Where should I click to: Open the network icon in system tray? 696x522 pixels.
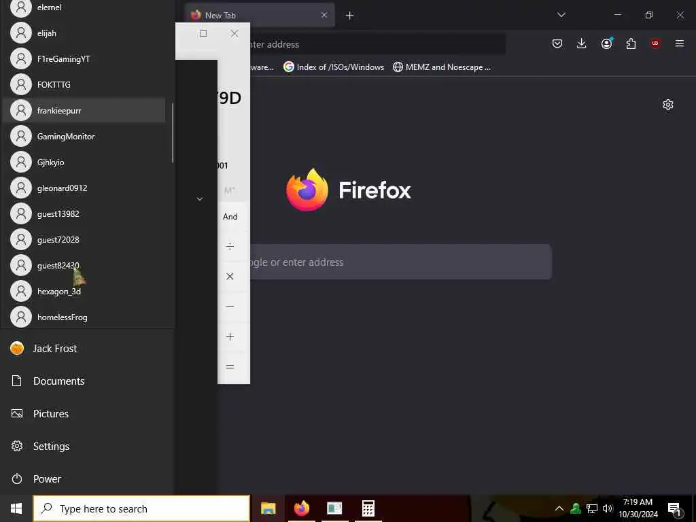(x=592, y=508)
